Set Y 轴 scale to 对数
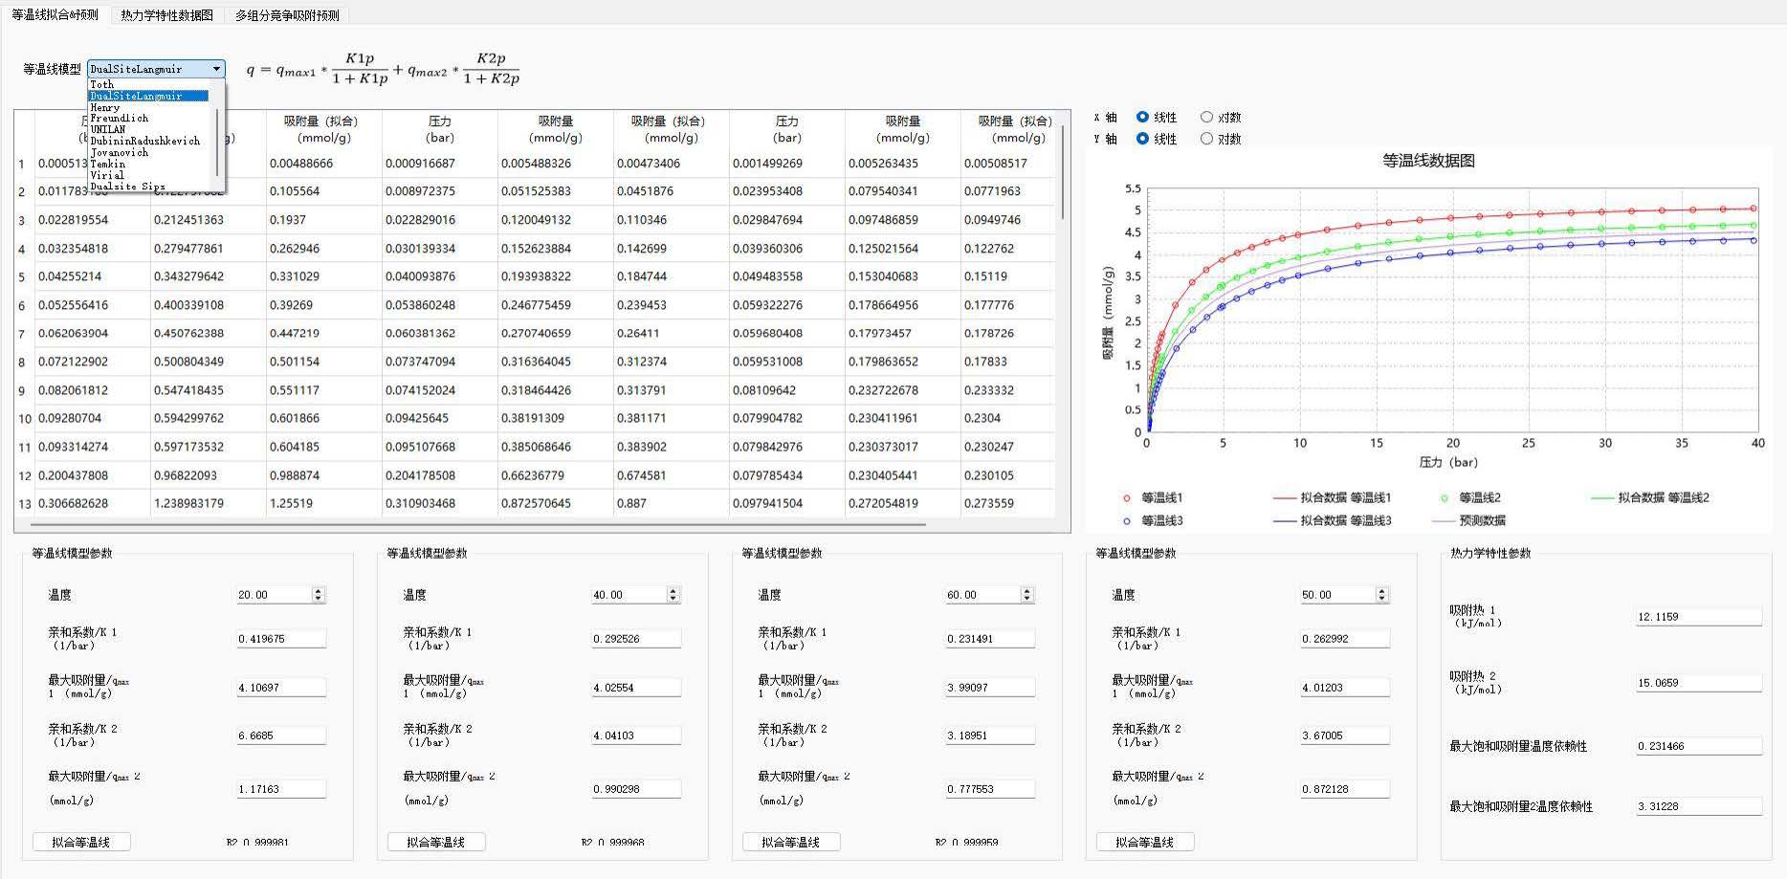 [x=1207, y=139]
